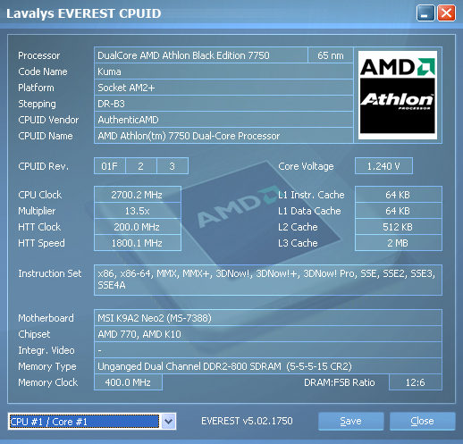
Task: Click the 01F CPUID revision cell
Action: [110, 166]
